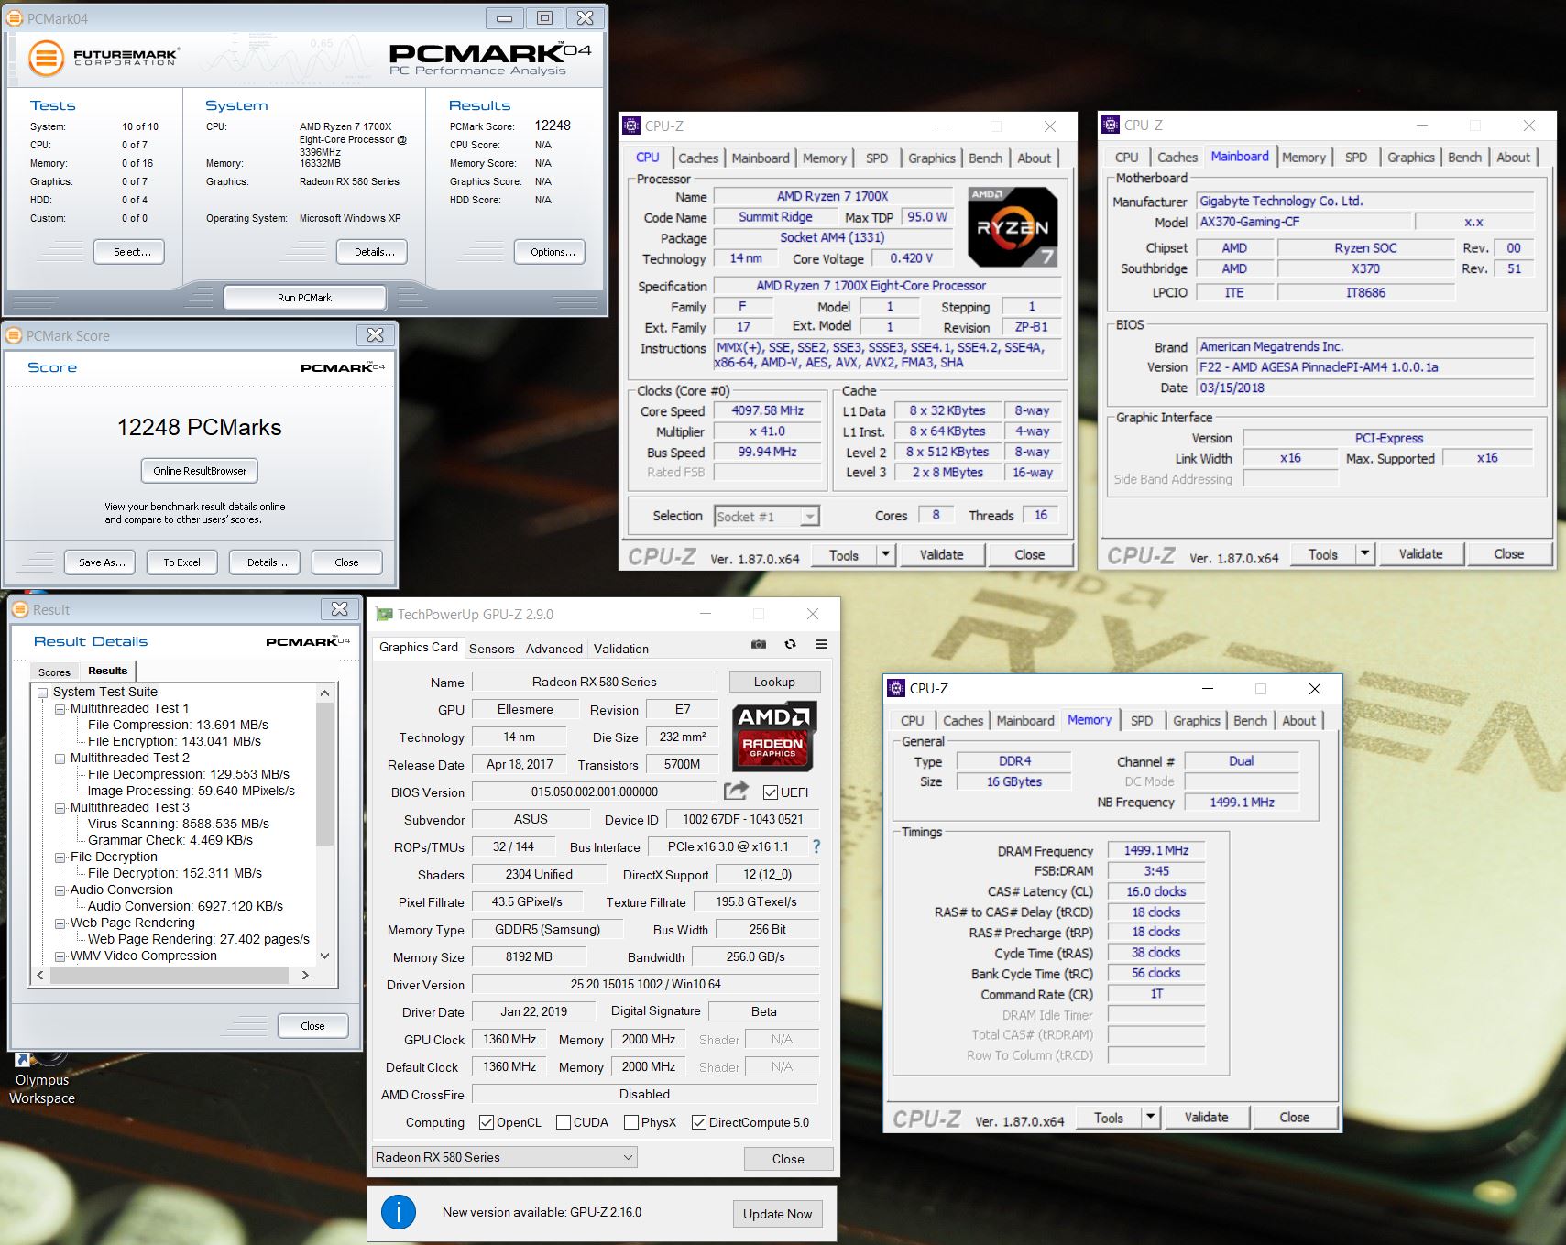Click the Update Now button
The image size is (1566, 1245).
click(x=777, y=1214)
